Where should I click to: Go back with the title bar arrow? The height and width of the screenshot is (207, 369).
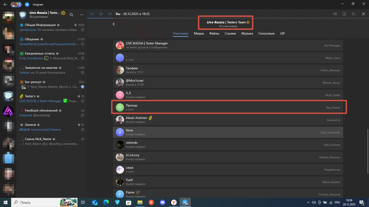5,5
